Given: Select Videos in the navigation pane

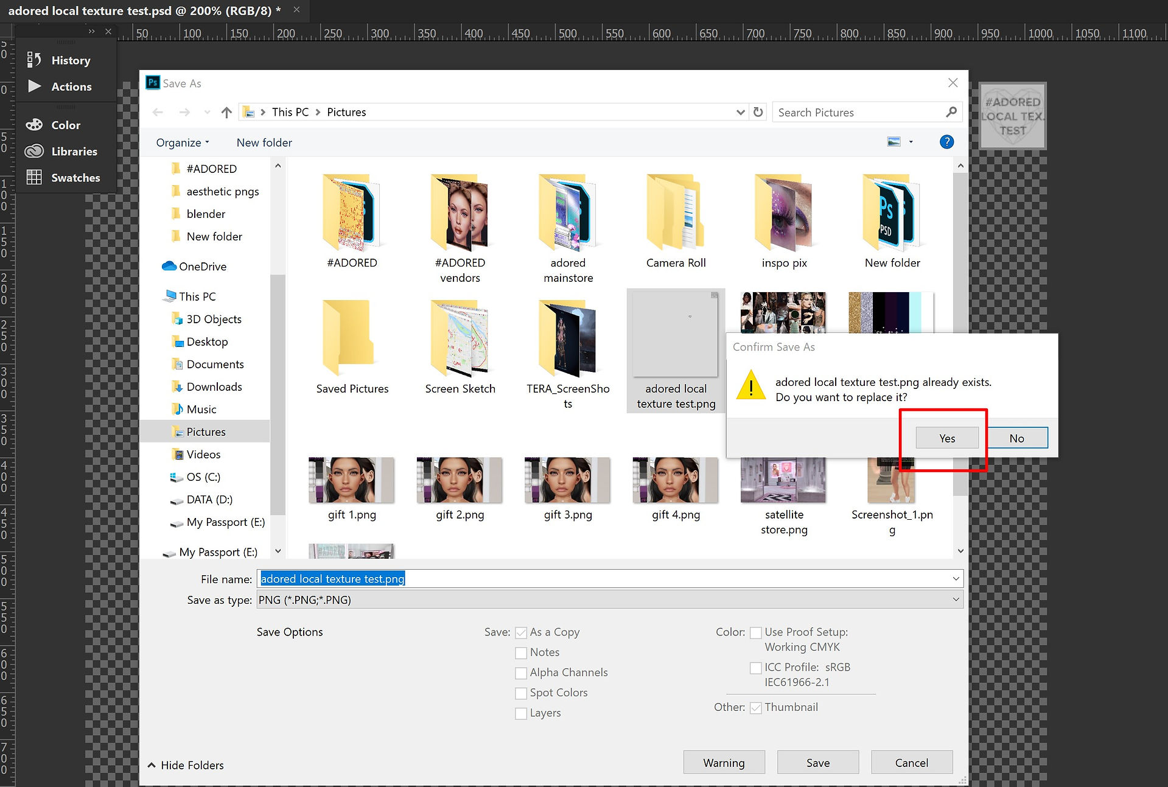Looking at the screenshot, I should click(203, 454).
